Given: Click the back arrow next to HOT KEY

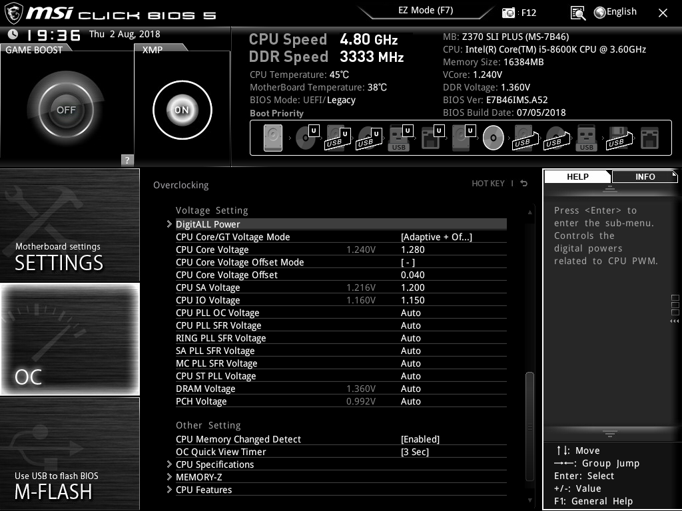Looking at the screenshot, I should click(524, 184).
